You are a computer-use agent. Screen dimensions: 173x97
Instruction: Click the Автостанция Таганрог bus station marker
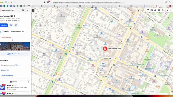tap(103, 64)
